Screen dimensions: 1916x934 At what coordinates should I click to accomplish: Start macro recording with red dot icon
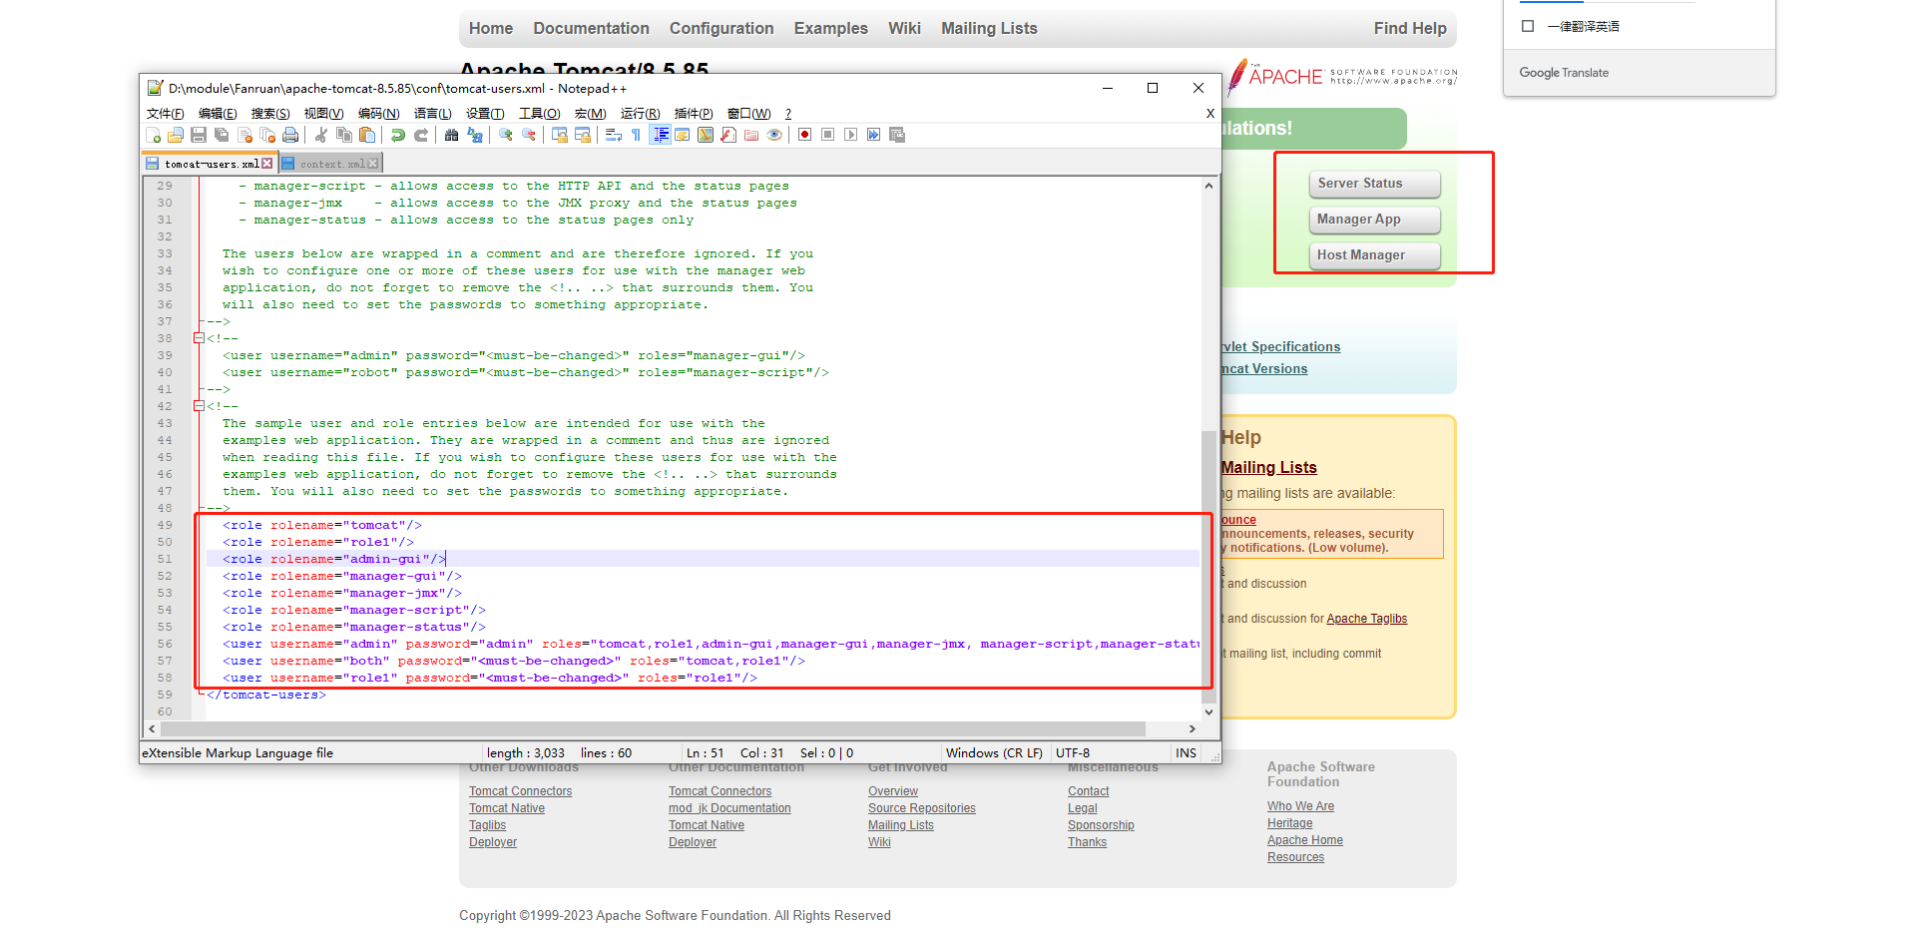pos(804,135)
